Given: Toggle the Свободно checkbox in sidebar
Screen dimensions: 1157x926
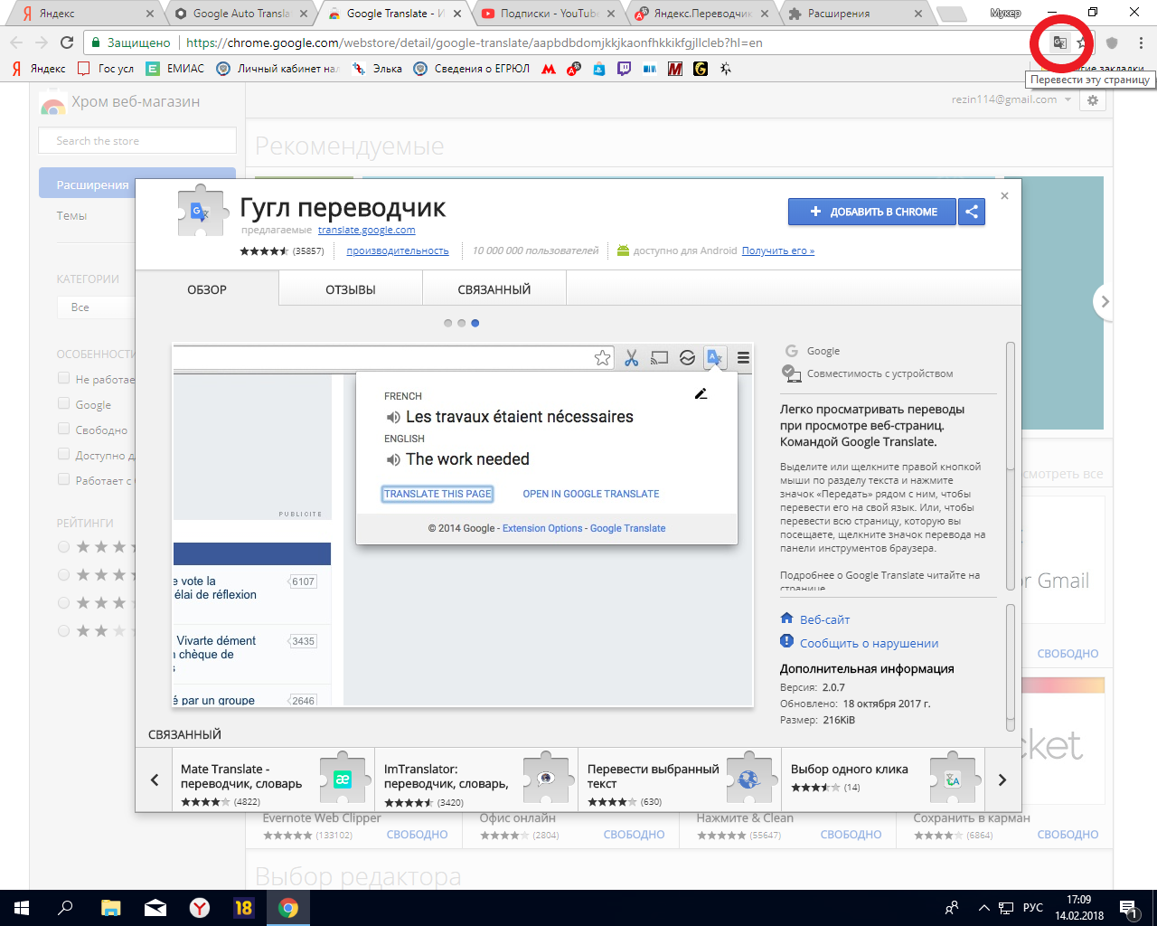Looking at the screenshot, I should pos(63,429).
